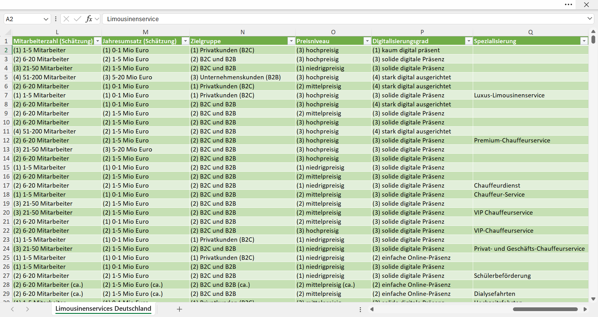The width and height of the screenshot is (598, 317).
Task: Select cell Dialysefahrten
Action: coord(530,294)
